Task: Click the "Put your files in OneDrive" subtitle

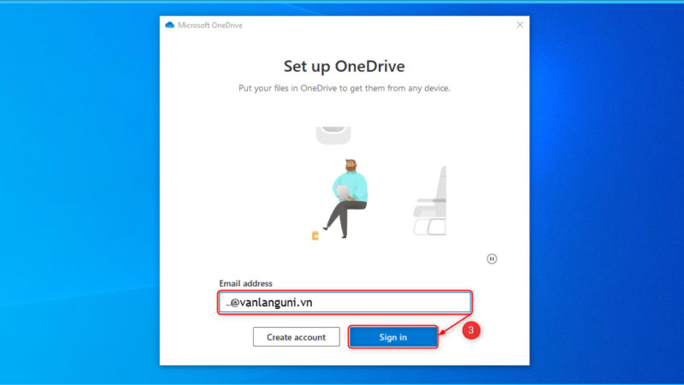Action: [x=345, y=88]
